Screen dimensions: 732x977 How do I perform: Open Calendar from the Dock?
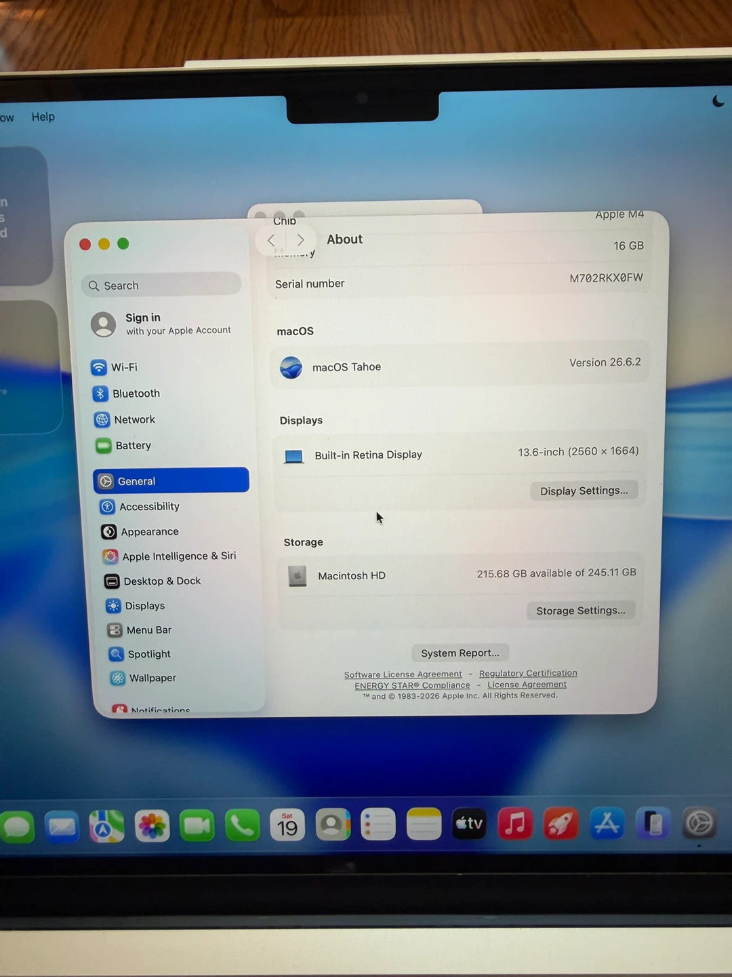tap(287, 825)
